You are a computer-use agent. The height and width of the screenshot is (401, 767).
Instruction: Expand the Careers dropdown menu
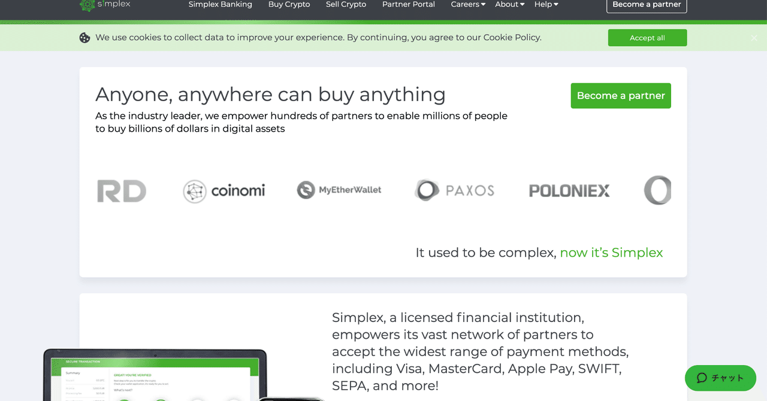[468, 5]
